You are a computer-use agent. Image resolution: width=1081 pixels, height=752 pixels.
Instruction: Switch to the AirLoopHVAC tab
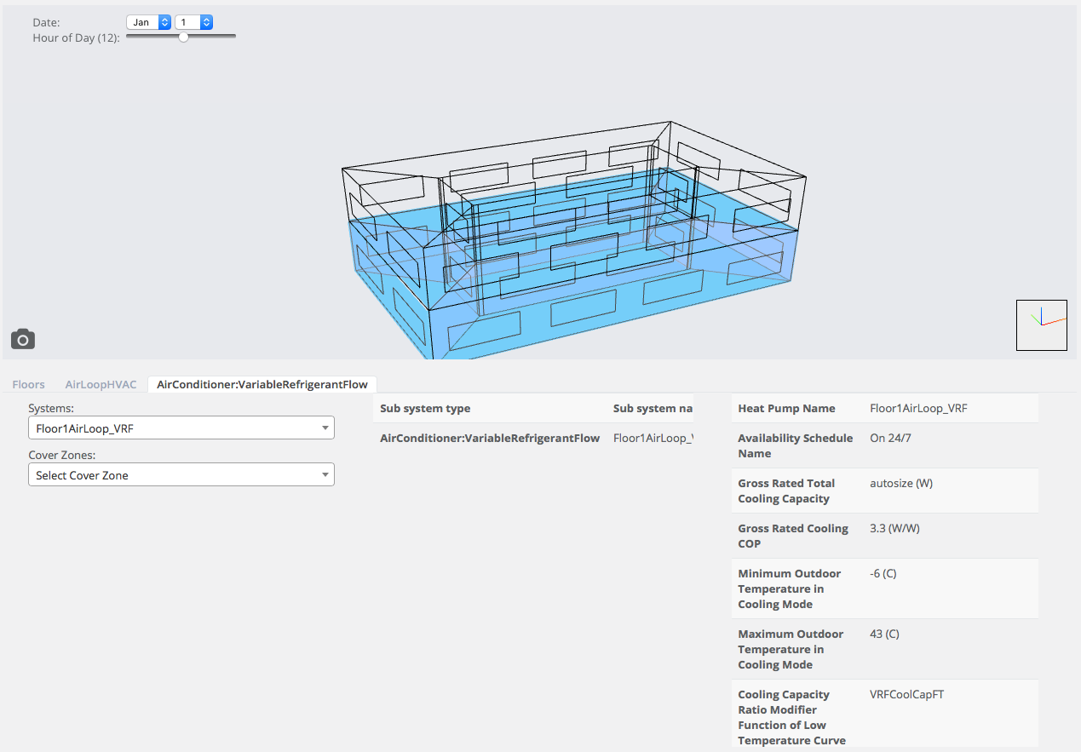tap(101, 384)
